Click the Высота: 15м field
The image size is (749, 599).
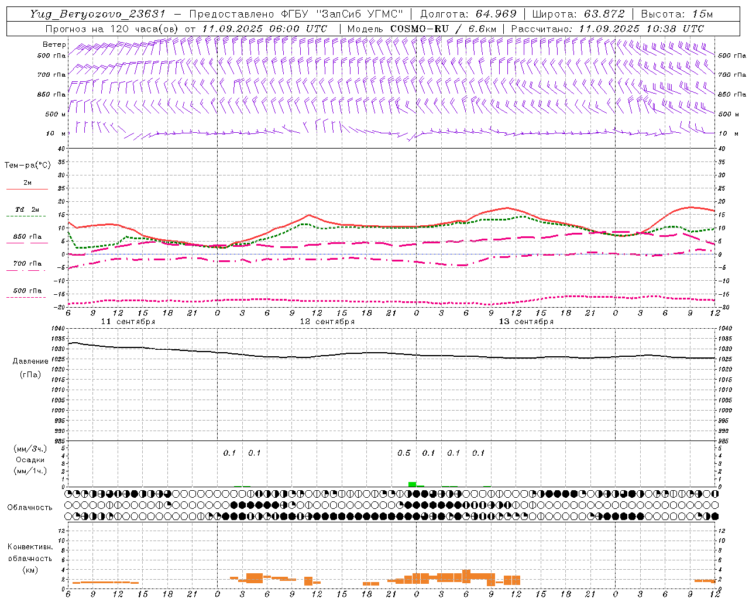click(x=677, y=14)
